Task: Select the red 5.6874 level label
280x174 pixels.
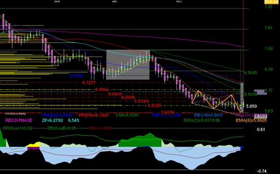Action: [x=168, y=113]
